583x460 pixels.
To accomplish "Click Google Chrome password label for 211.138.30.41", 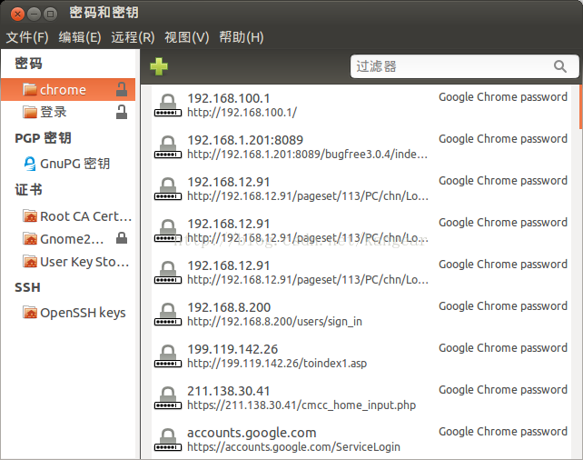I will point(503,390).
